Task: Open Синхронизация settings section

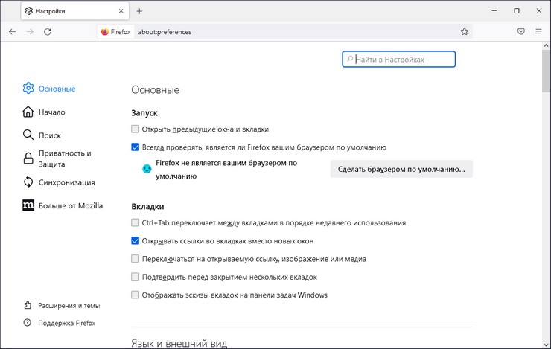Action: coord(66,182)
